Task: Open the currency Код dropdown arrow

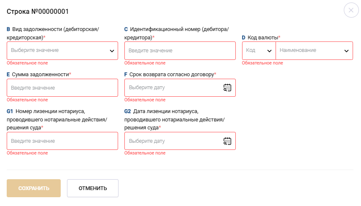Action: point(269,51)
